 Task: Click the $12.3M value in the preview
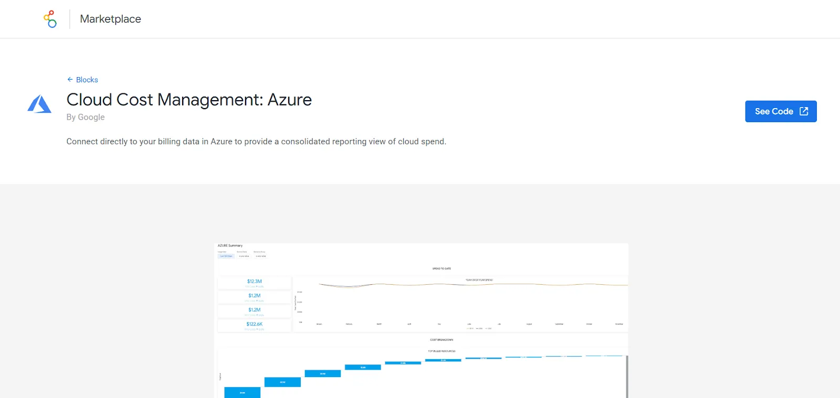255,282
